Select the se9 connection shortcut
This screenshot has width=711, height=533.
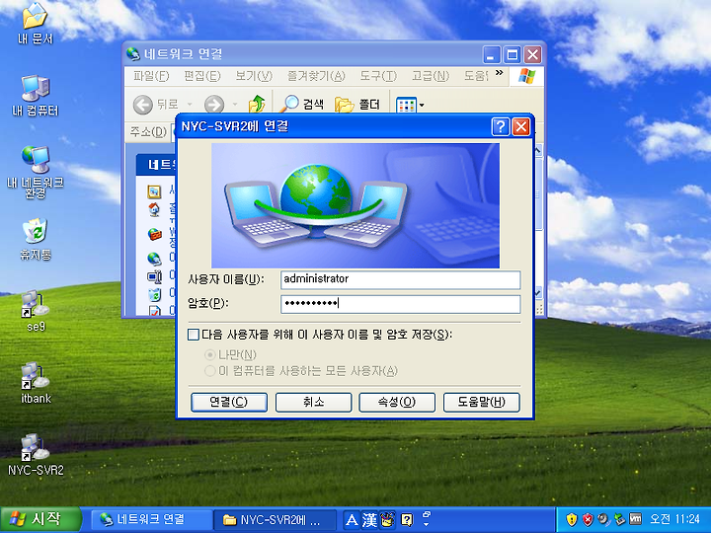[36, 311]
